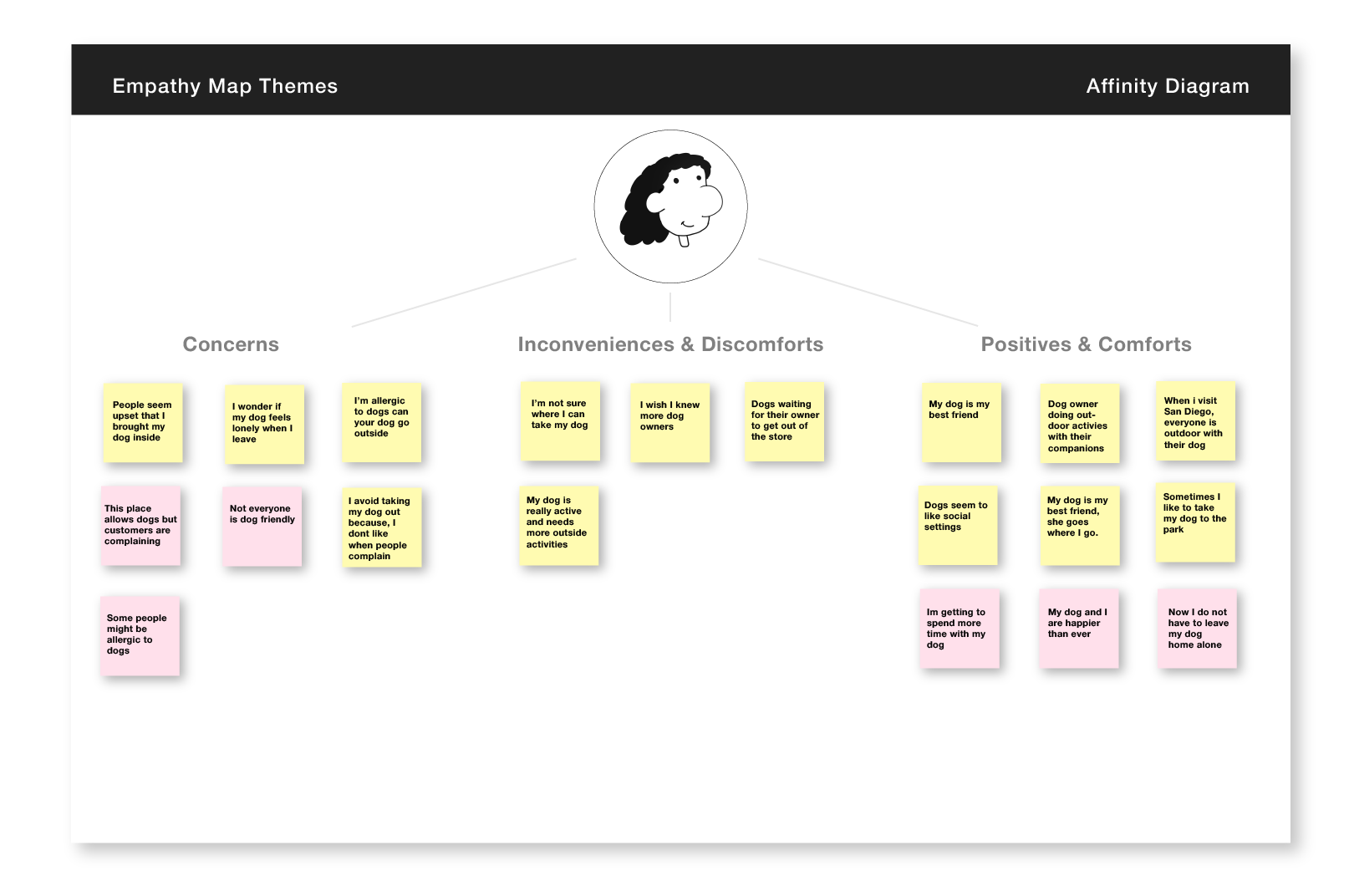Image resolution: width=1354 pixels, height=886 pixels.
Task: Select pink note 'My dog and I are happier than ever'
Action: pos(1079,629)
